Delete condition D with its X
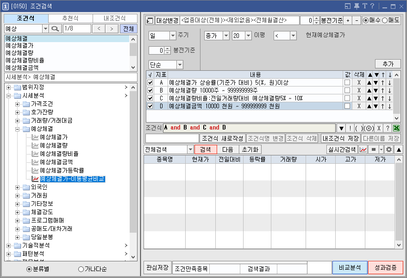Viewport: 407px width, 278px height. click(359, 106)
